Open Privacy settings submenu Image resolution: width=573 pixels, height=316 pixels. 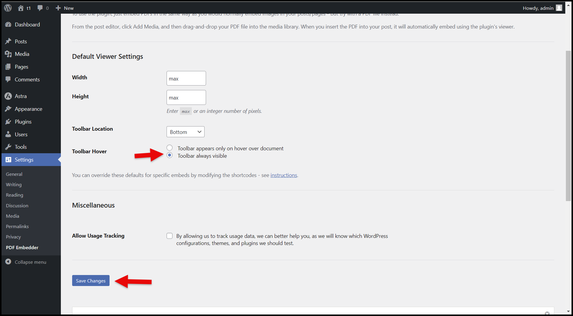pyautogui.click(x=13, y=237)
